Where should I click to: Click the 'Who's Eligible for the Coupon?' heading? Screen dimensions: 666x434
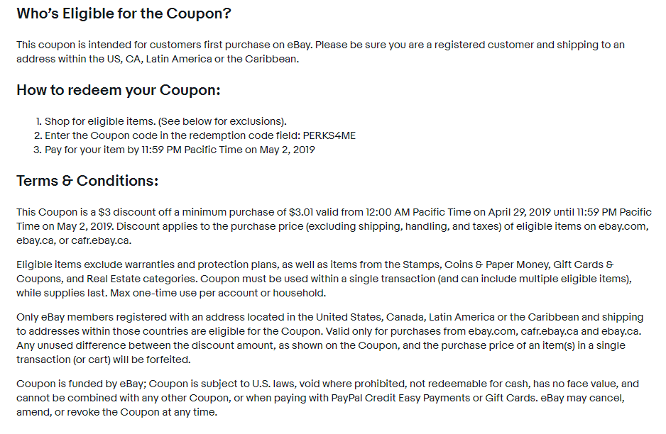click(124, 13)
